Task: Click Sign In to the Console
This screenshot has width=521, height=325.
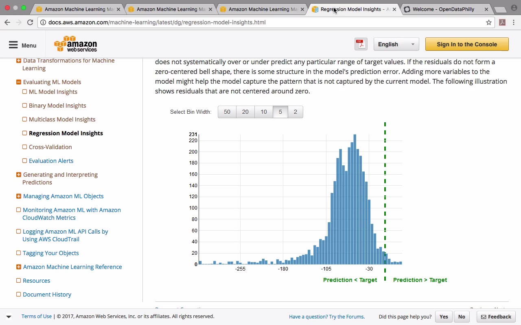Action: click(x=467, y=44)
